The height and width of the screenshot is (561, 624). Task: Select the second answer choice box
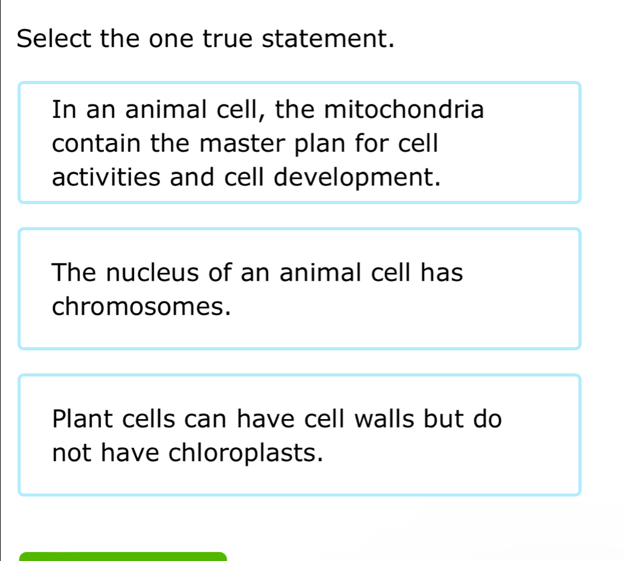(300, 289)
